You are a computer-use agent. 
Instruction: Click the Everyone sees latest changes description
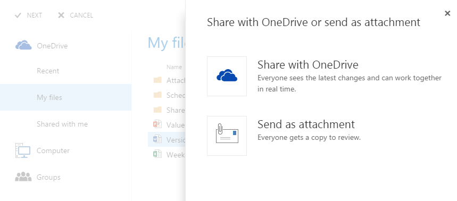pos(350,83)
